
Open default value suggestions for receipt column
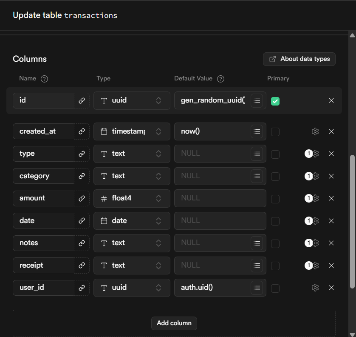tap(257, 266)
